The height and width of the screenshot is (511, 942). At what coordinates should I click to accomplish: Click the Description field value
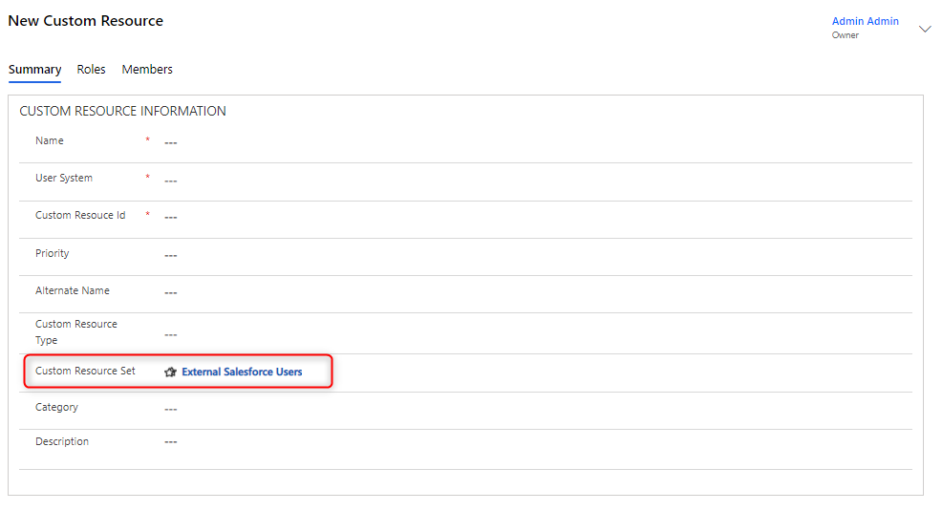tap(171, 442)
